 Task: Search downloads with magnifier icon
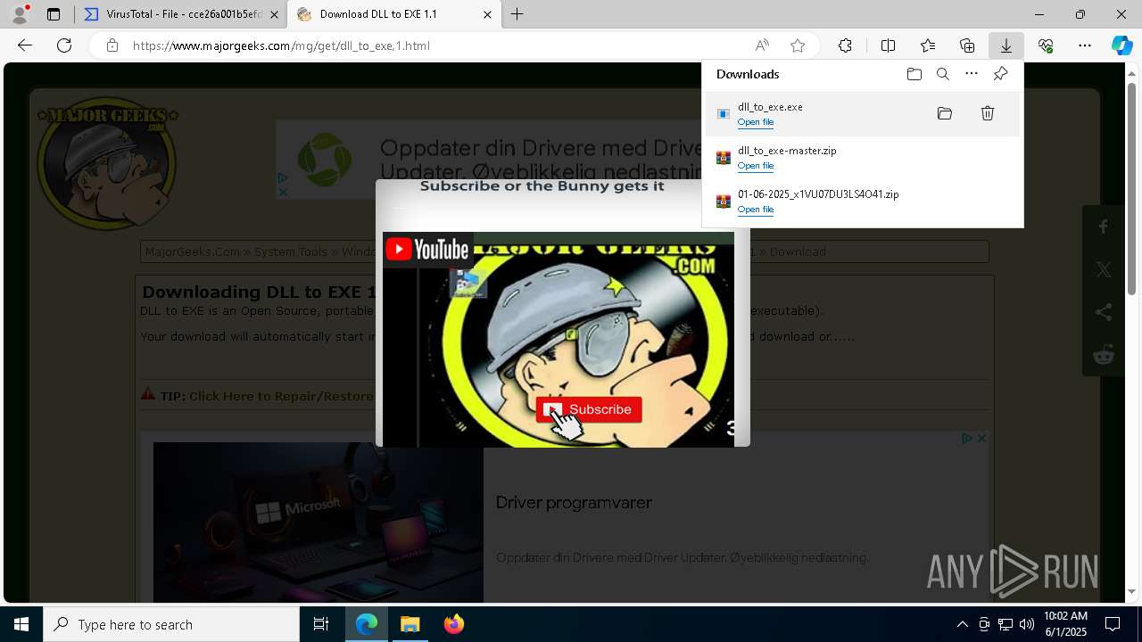coord(943,74)
